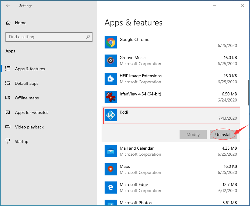Open Apps for websites section
This screenshot has width=250, height=206.
point(31,112)
